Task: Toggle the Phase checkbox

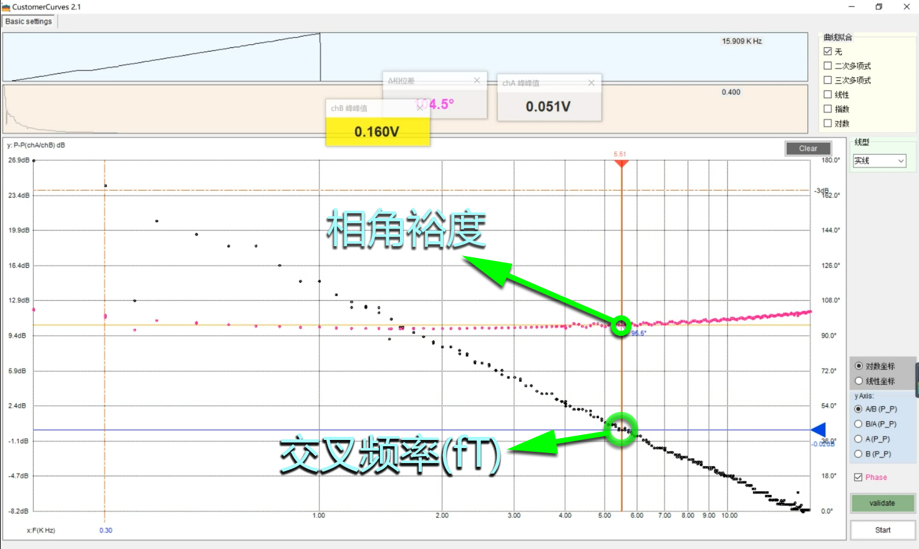Action: (x=858, y=477)
